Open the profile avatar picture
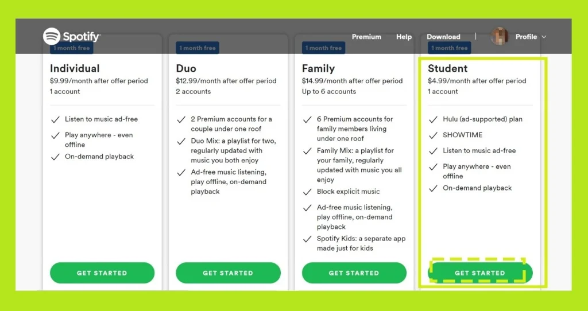 500,36
